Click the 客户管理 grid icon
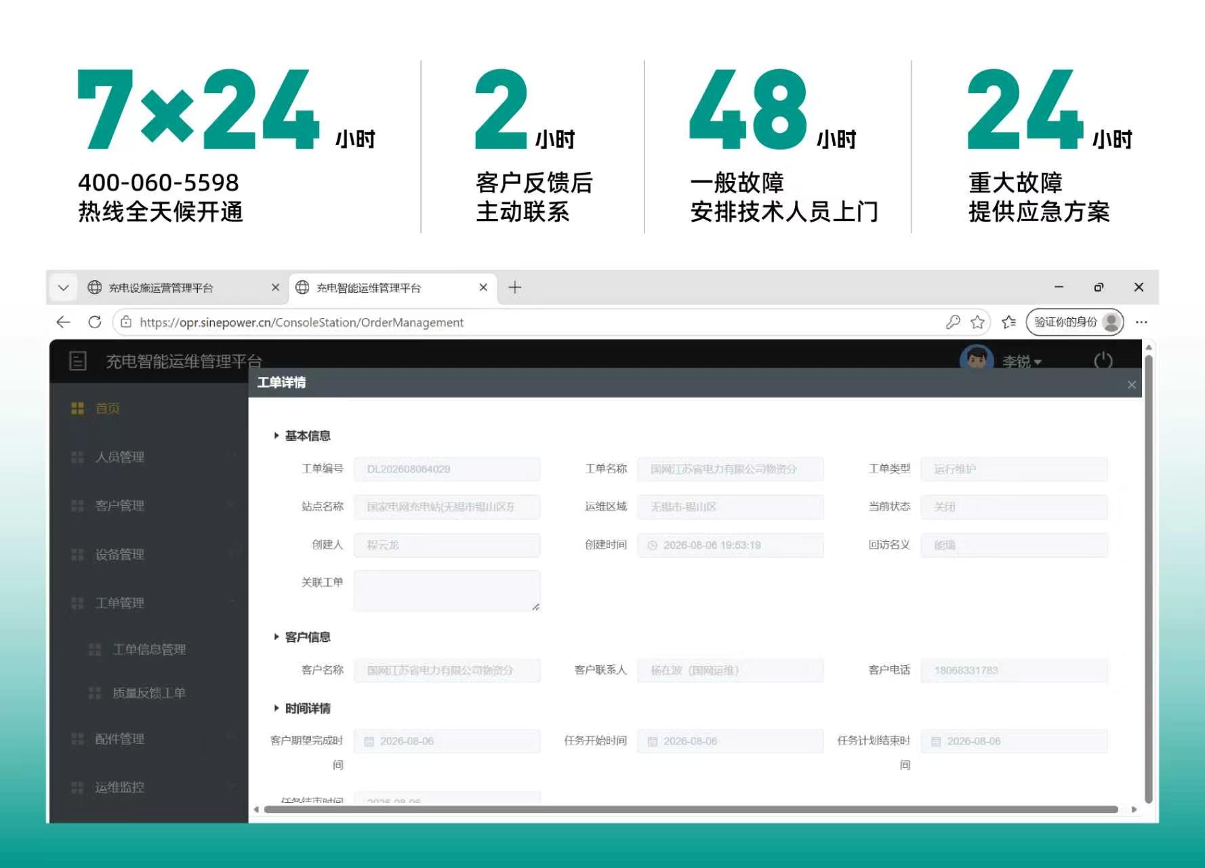 tap(77, 506)
